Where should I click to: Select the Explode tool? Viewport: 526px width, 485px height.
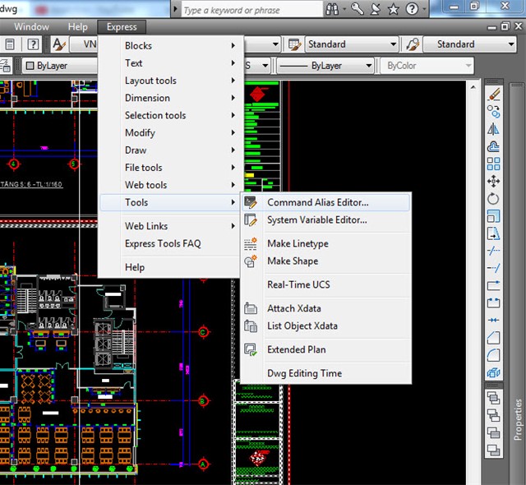pos(493,372)
